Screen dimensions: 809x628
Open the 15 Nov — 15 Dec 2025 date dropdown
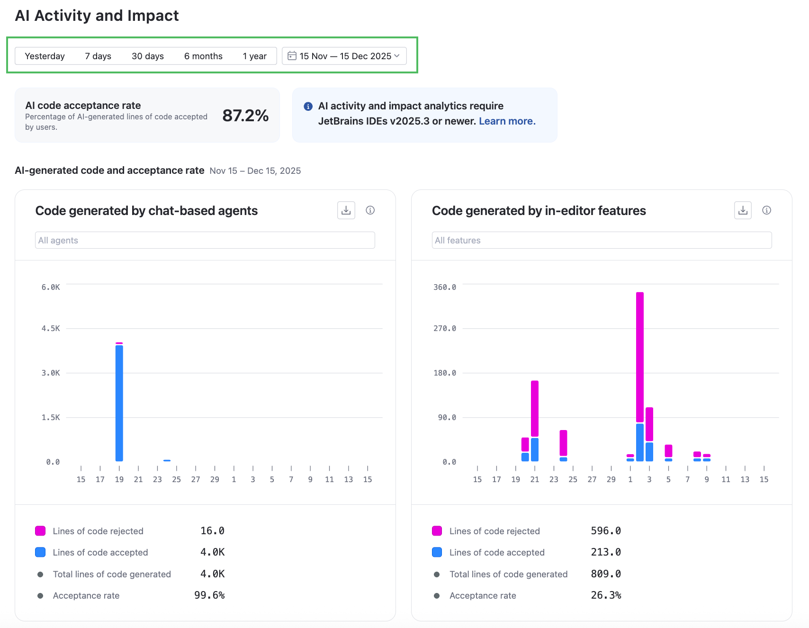[x=344, y=55]
